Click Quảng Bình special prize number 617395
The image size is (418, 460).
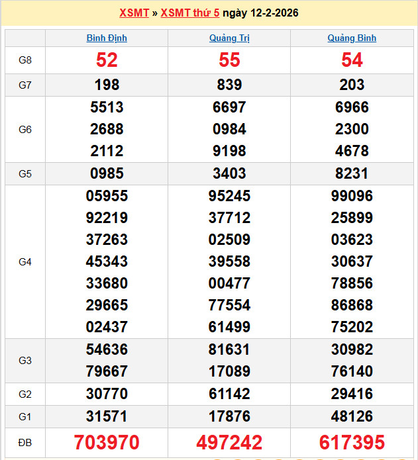click(352, 442)
